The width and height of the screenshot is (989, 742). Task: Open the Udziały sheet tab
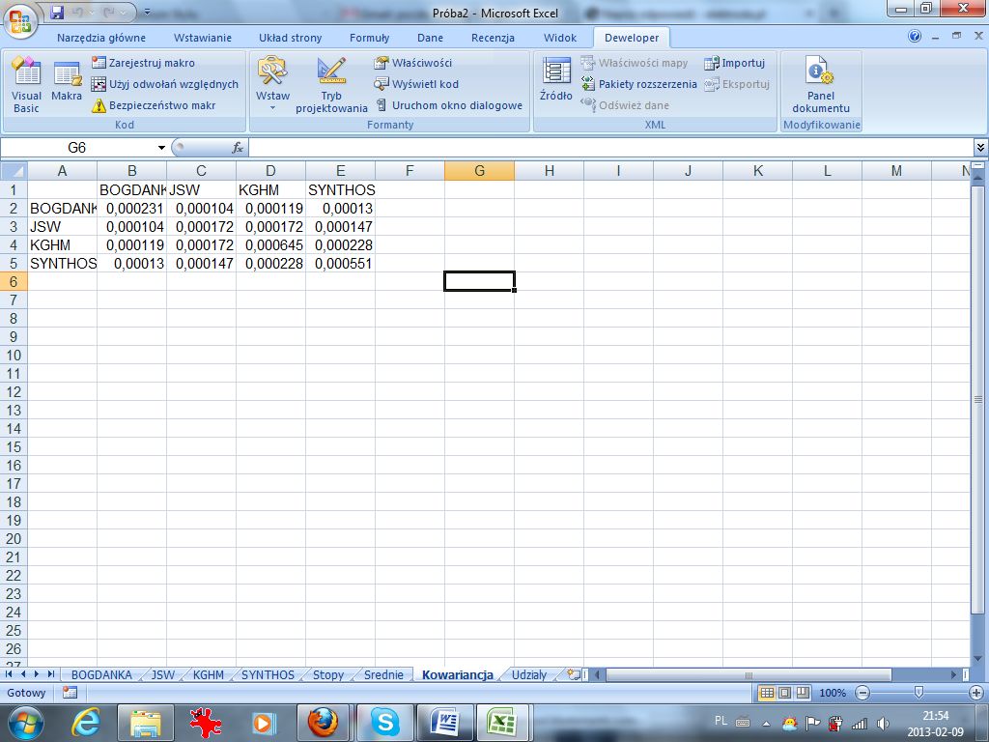(528, 674)
